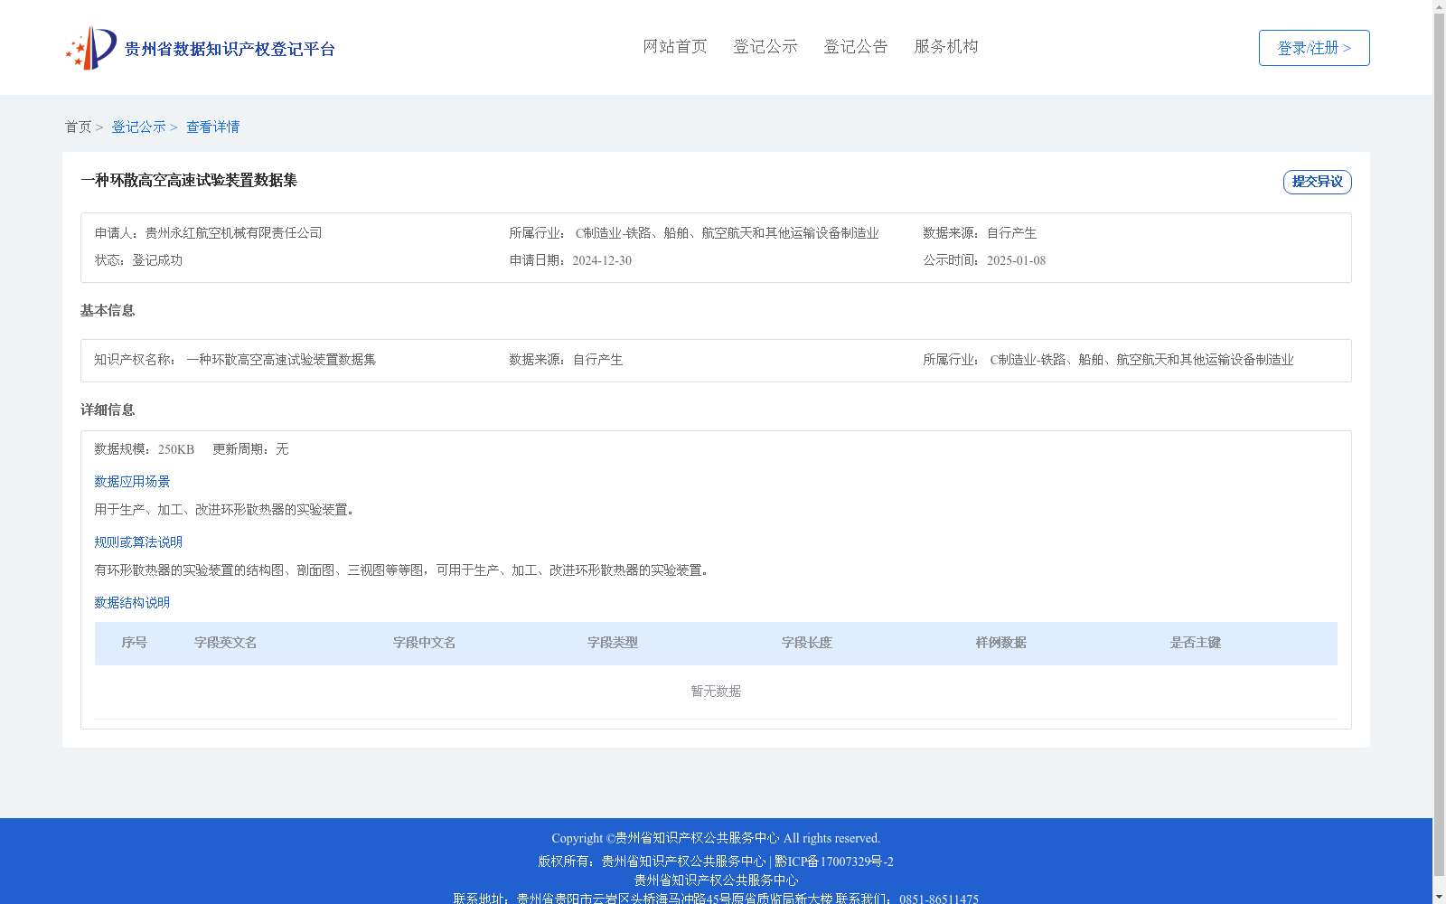Select the 更新周期:无 text
This screenshot has height=904, width=1446.
point(250,449)
